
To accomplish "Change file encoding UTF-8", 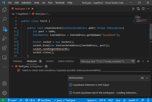I will point(102,100).
